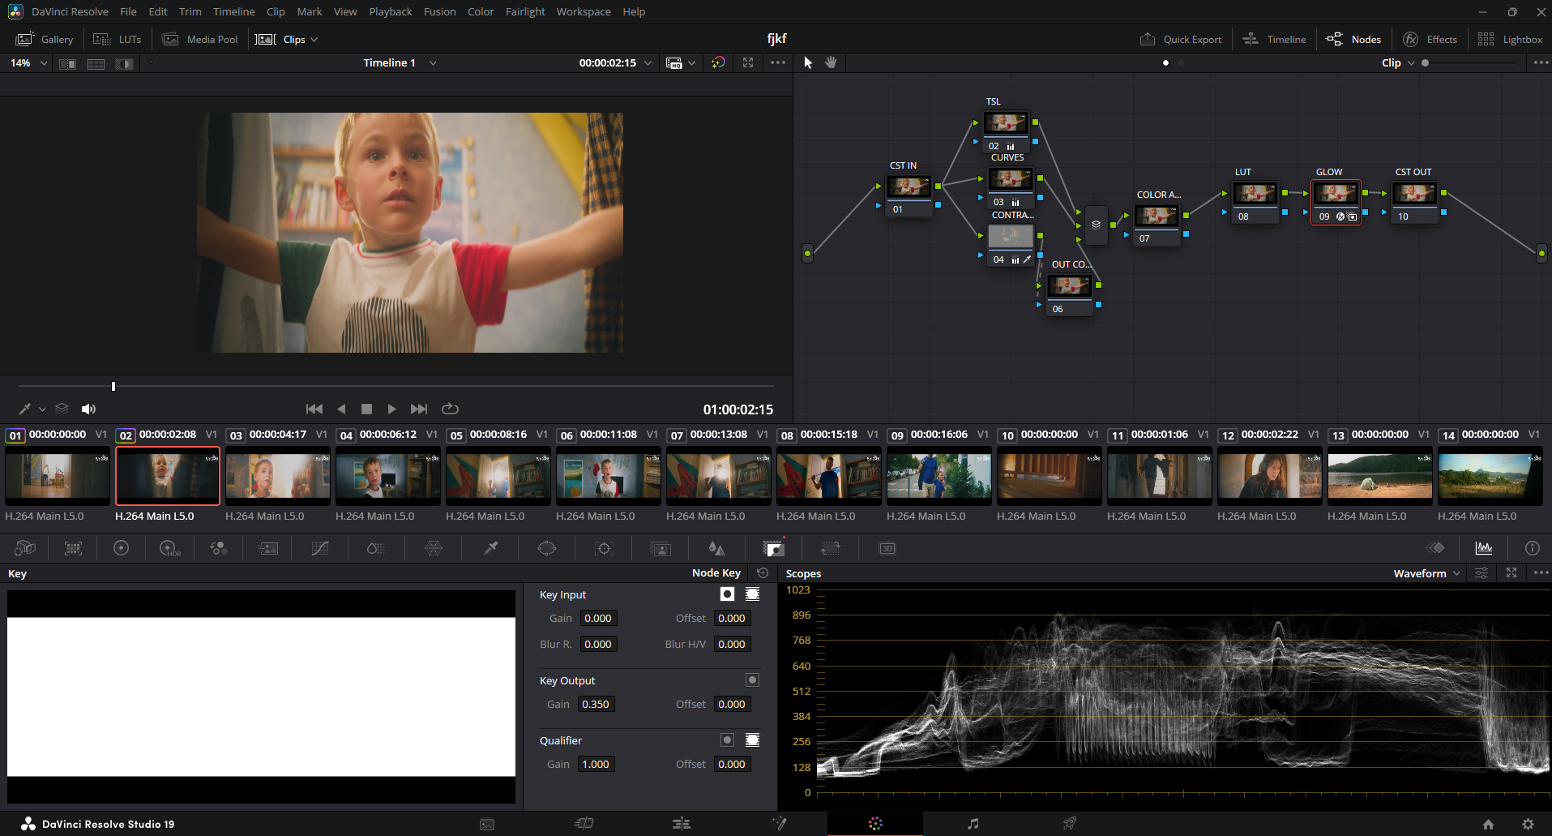Screen dimensions: 1552x836
Task: Open the Qualifier eyedropper palette
Action: 490,549
